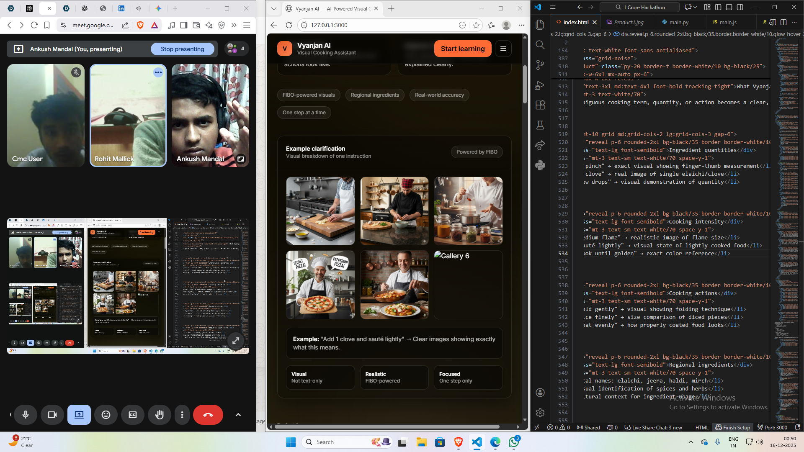Viewport: 804px width, 452px height.
Task: Toggle microphone in Google Meet
Action: 26,415
